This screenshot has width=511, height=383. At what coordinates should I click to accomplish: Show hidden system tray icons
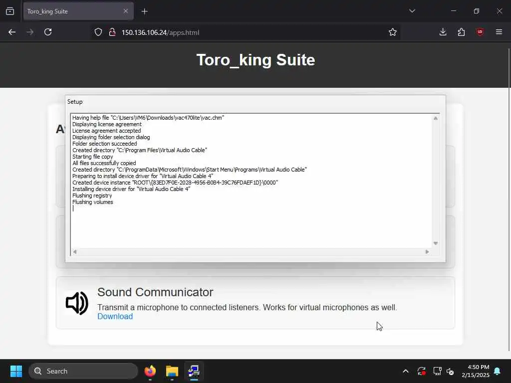tap(406, 371)
